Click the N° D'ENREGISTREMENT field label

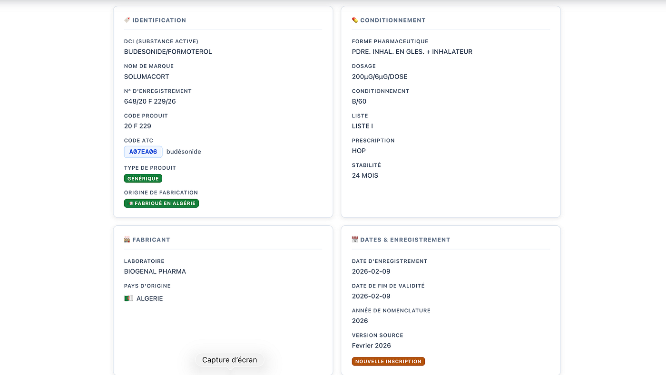(158, 91)
